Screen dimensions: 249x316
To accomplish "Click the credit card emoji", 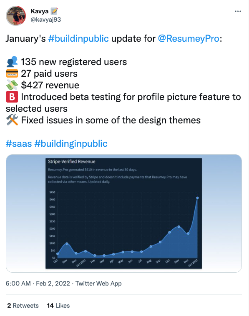I will pyautogui.click(x=12, y=73).
